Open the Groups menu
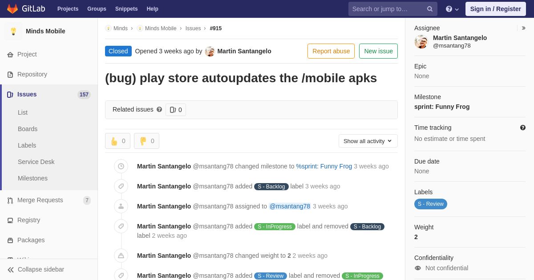 tap(97, 9)
